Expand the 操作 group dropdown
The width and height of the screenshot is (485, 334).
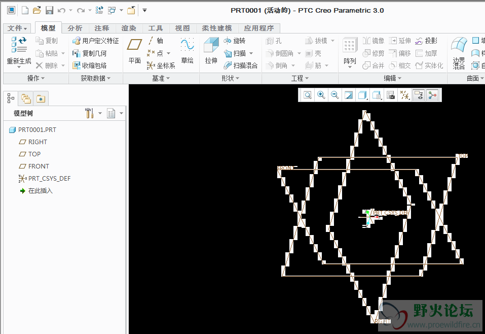tap(36, 78)
